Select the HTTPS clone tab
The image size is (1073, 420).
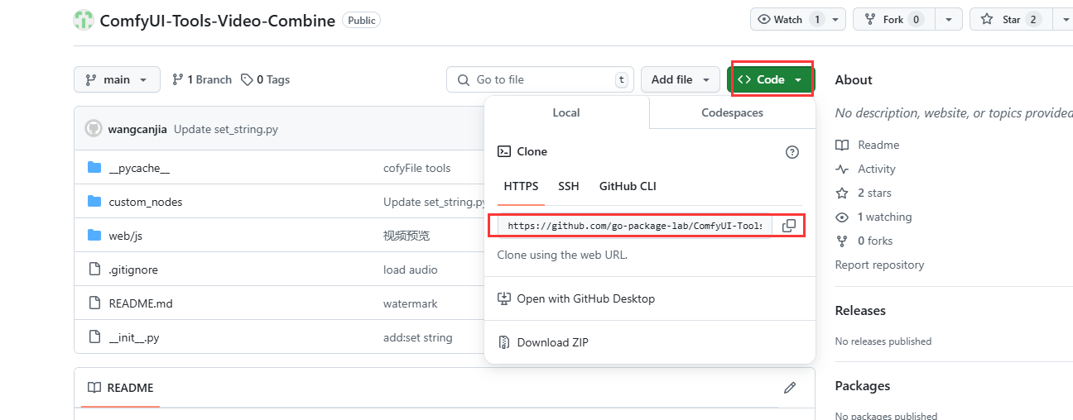(521, 186)
